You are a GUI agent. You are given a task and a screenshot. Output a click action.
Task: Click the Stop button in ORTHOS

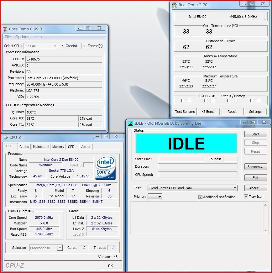[x=255, y=143]
